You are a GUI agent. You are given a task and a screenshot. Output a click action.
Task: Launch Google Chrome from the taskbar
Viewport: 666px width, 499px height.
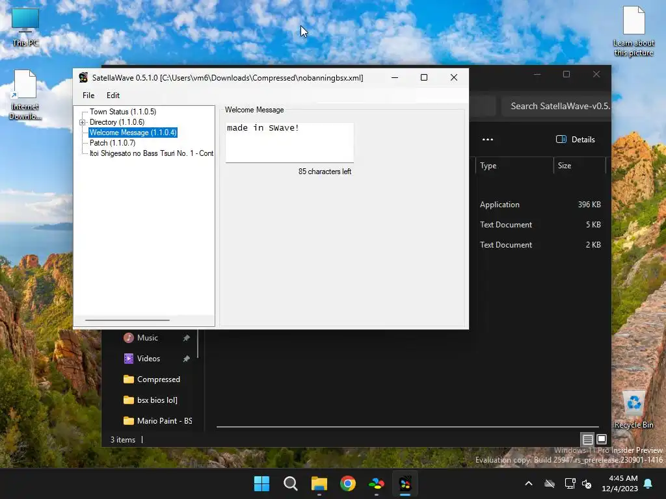click(x=348, y=483)
